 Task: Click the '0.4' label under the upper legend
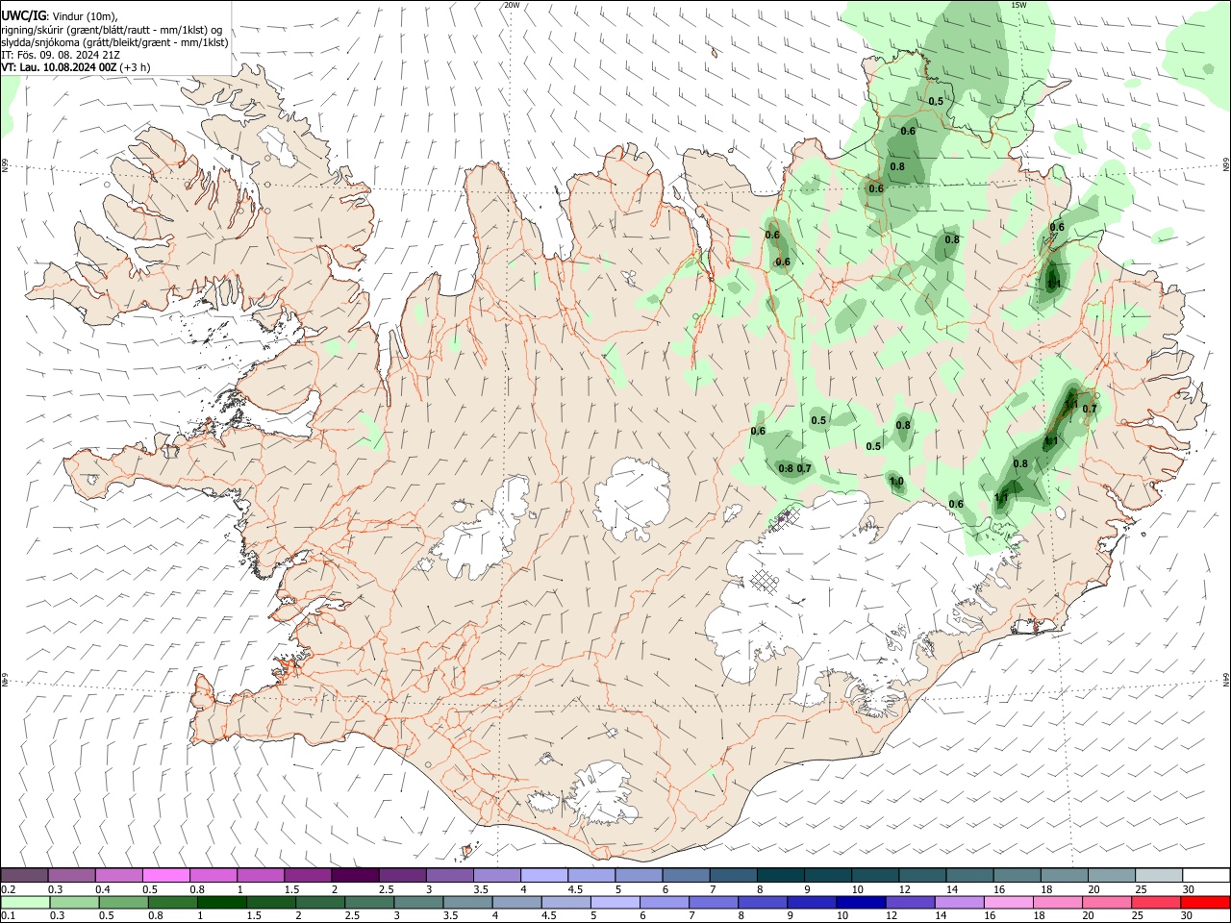pyautogui.click(x=103, y=889)
